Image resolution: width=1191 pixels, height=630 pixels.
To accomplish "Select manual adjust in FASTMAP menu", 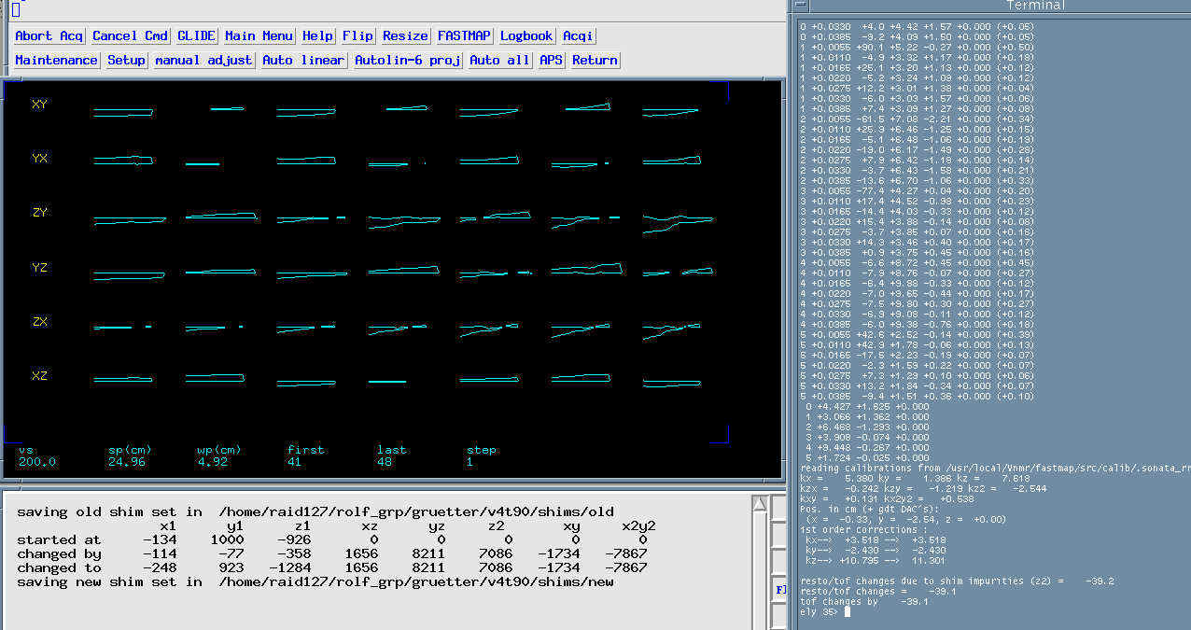I will (x=203, y=60).
